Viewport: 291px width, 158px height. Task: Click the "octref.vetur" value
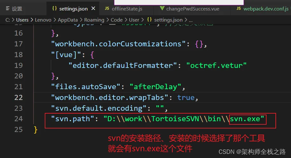(x=216, y=65)
